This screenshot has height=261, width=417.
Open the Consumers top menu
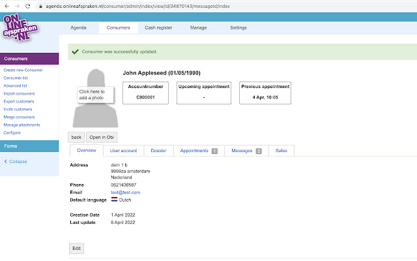point(119,27)
